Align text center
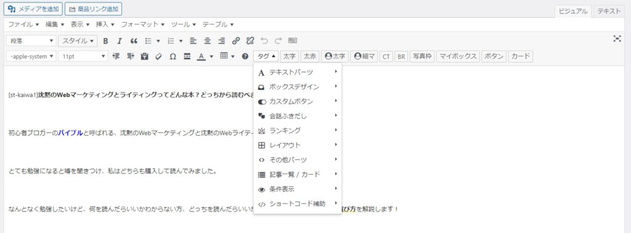631x233 pixels. point(207,41)
